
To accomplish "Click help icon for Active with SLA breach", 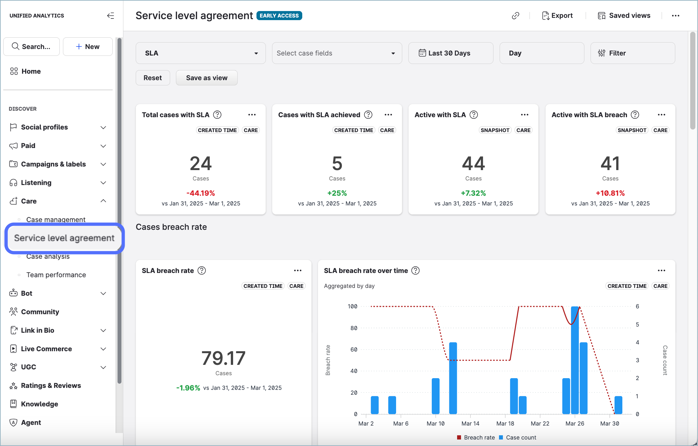I will (635, 115).
